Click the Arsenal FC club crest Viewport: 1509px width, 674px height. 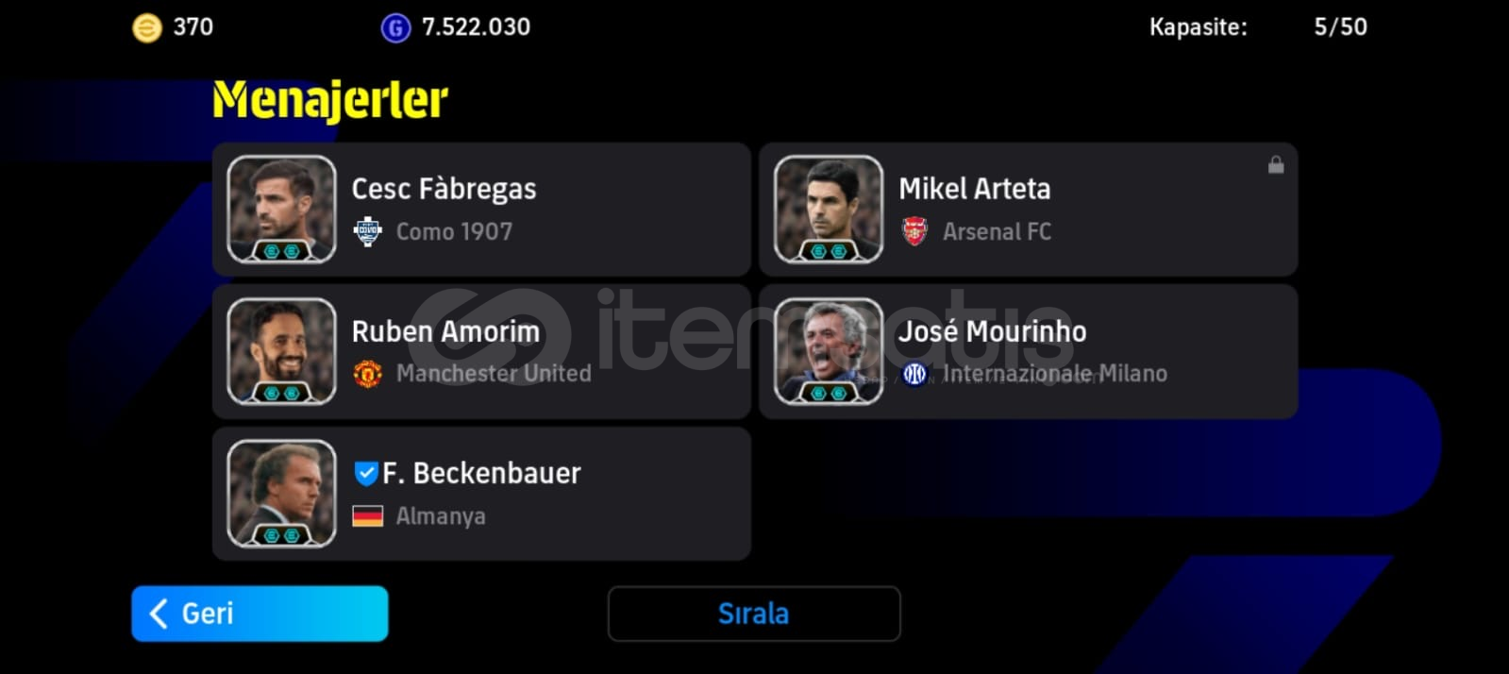click(914, 231)
